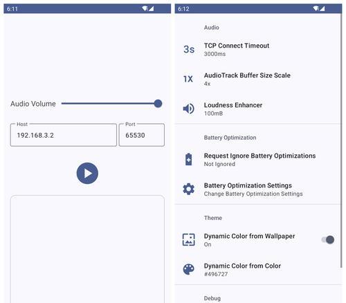Screen dimensions: 346x303
Task: Start playback with the round play button
Action: 87,173
